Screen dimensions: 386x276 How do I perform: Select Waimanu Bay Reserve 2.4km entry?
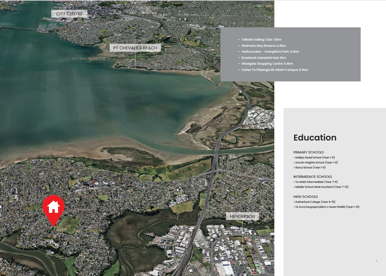click(x=263, y=46)
